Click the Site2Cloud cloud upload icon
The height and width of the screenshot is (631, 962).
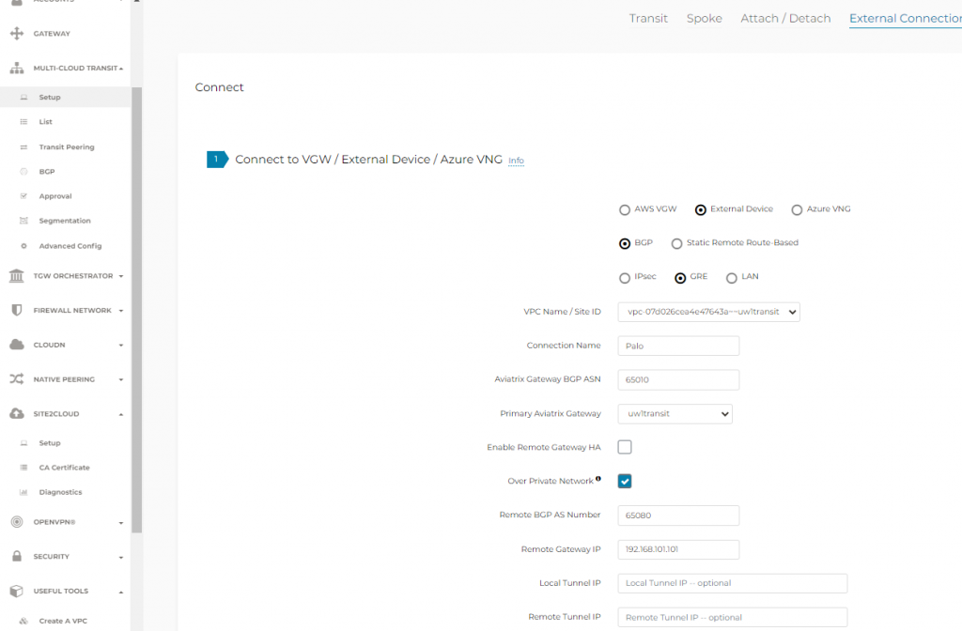pos(17,413)
